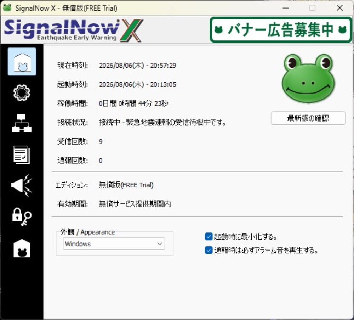The height and width of the screenshot is (320, 354).
Task: Close the SignalNow X window
Action: [x=339, y=8]
